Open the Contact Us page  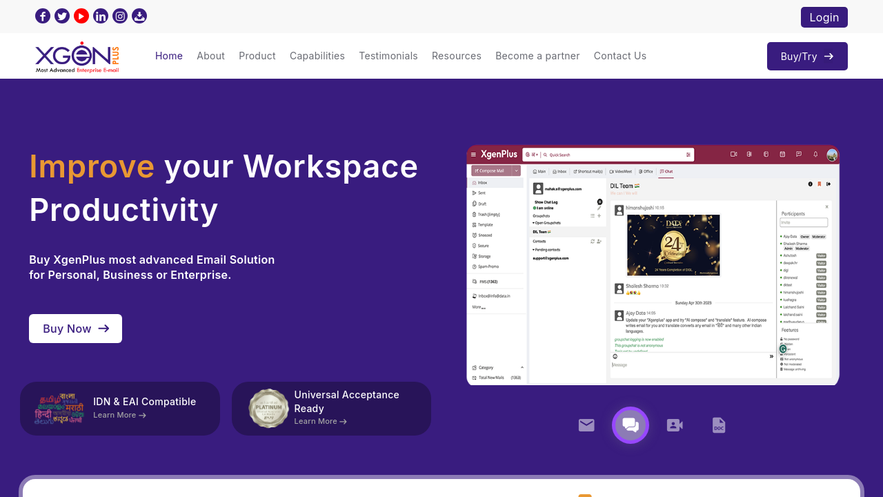tap(620, 56)
